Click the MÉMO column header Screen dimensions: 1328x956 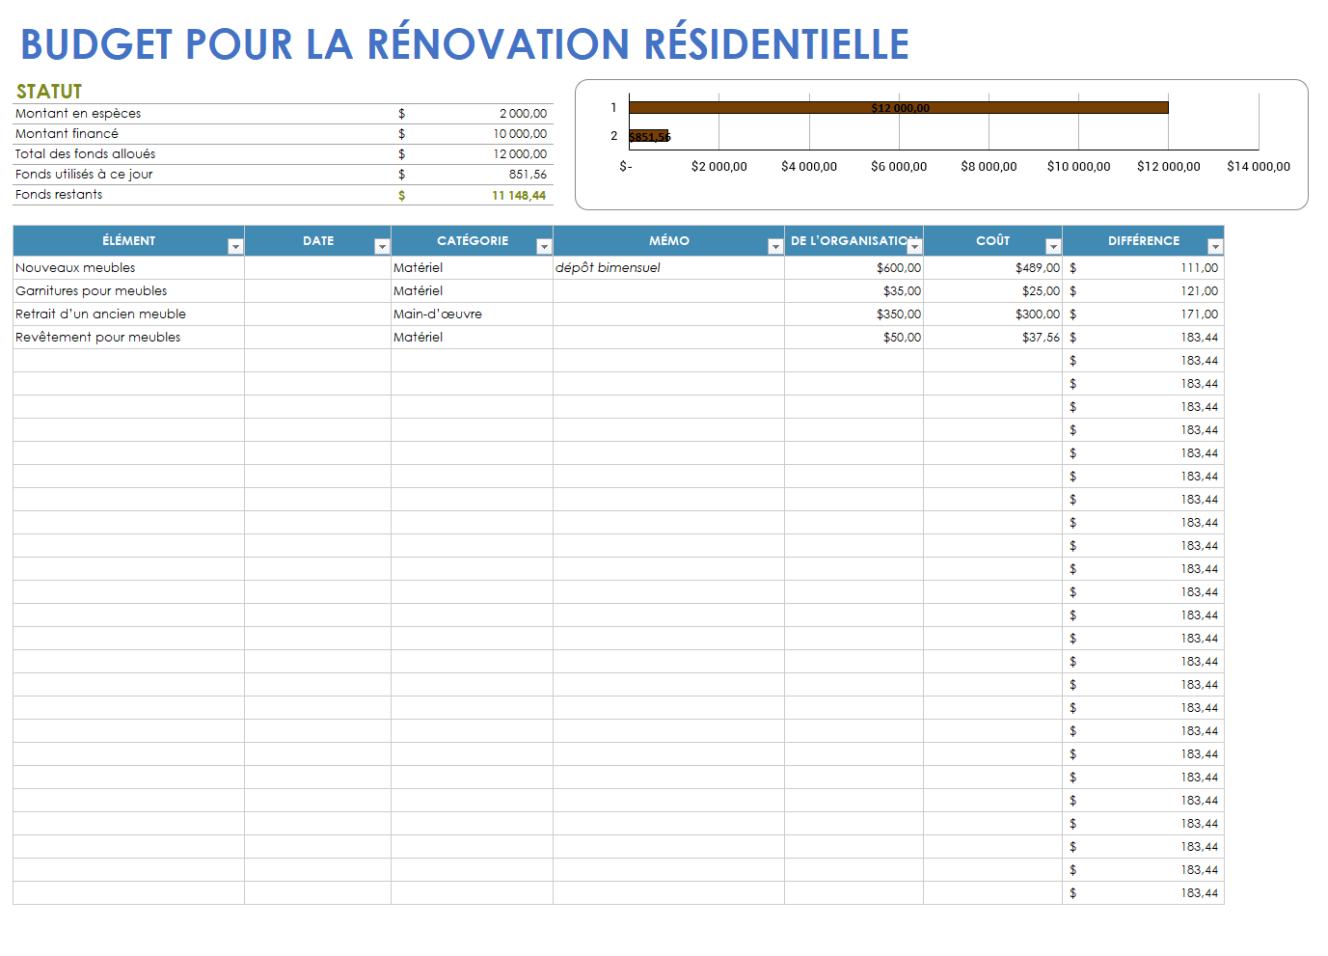pos(669,241)
